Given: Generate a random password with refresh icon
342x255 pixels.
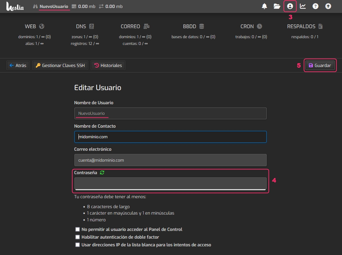Looking at the screenshot, I should (102, 173).
